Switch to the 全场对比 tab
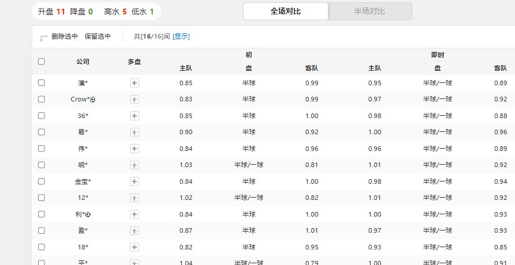The width and height of the screenshot is (515, 265). [285, 12]
